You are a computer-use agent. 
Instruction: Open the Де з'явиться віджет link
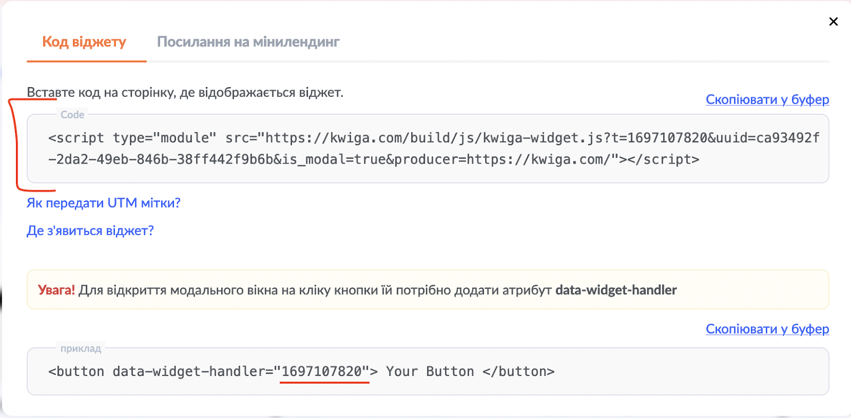[90, 231]
